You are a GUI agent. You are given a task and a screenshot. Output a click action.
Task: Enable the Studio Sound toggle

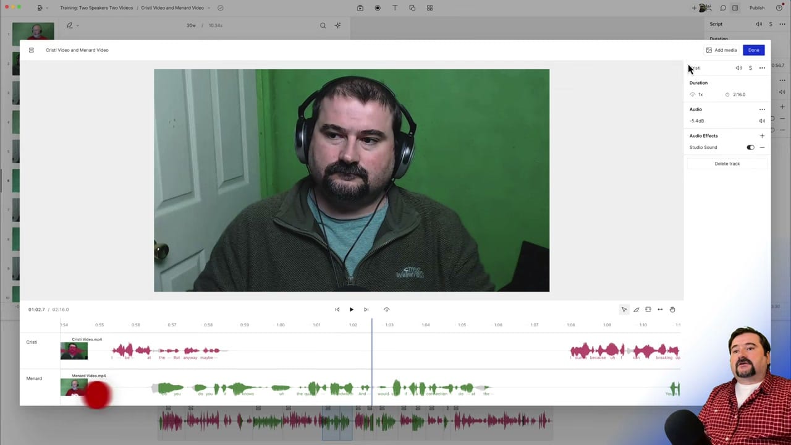[750, 147]
